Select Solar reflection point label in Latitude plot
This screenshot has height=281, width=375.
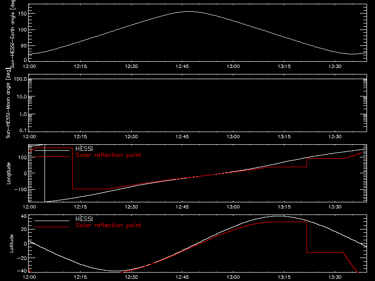pyautogui.click(x=108, y=225)
